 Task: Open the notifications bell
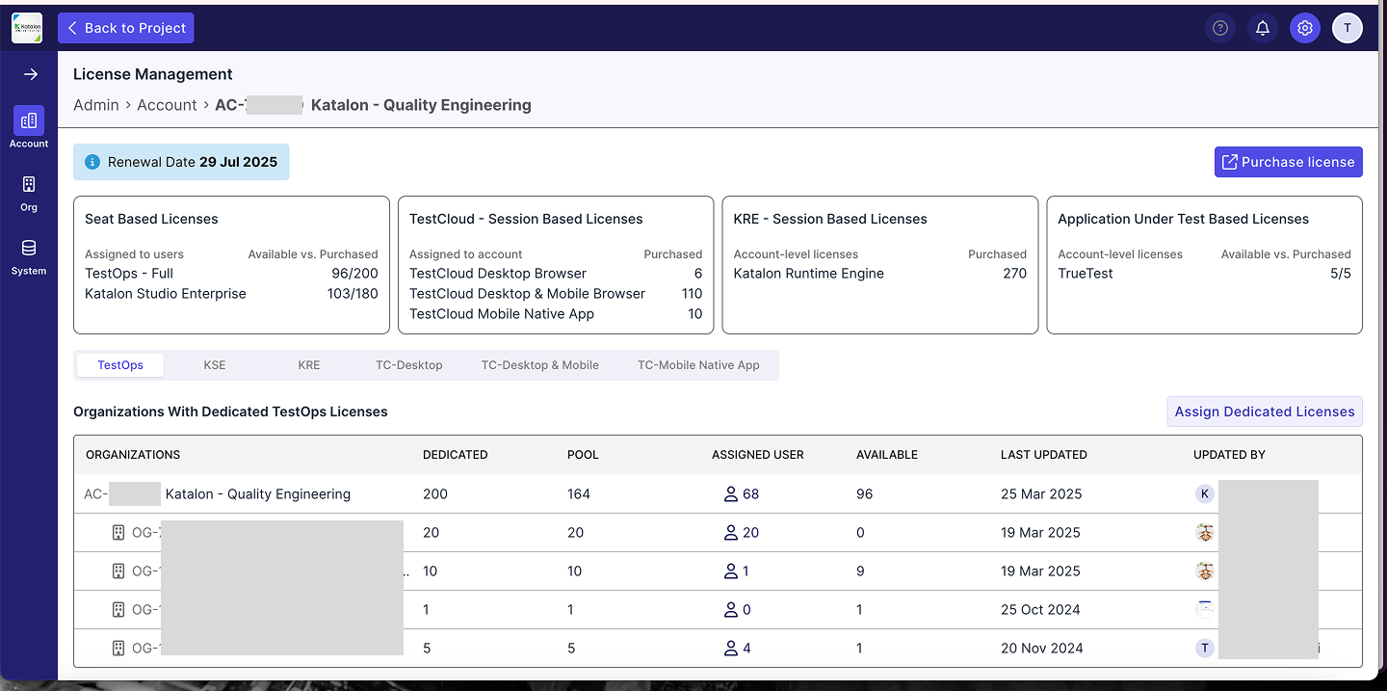(x=1263, y=28)
